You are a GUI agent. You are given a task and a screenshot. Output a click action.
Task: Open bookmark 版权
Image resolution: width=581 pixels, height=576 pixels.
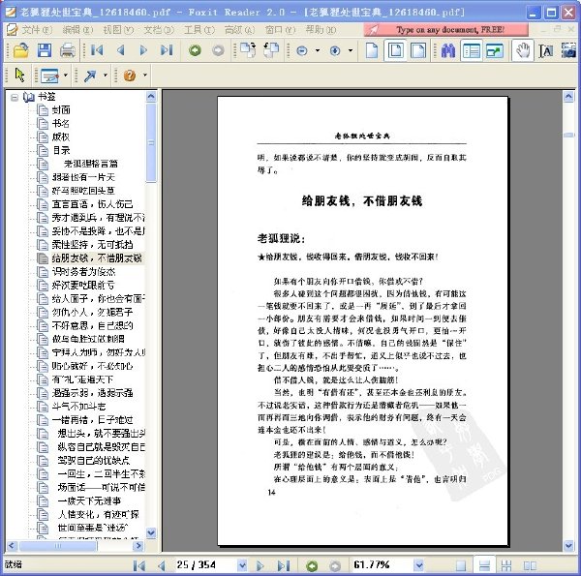(x=61, y=136)
